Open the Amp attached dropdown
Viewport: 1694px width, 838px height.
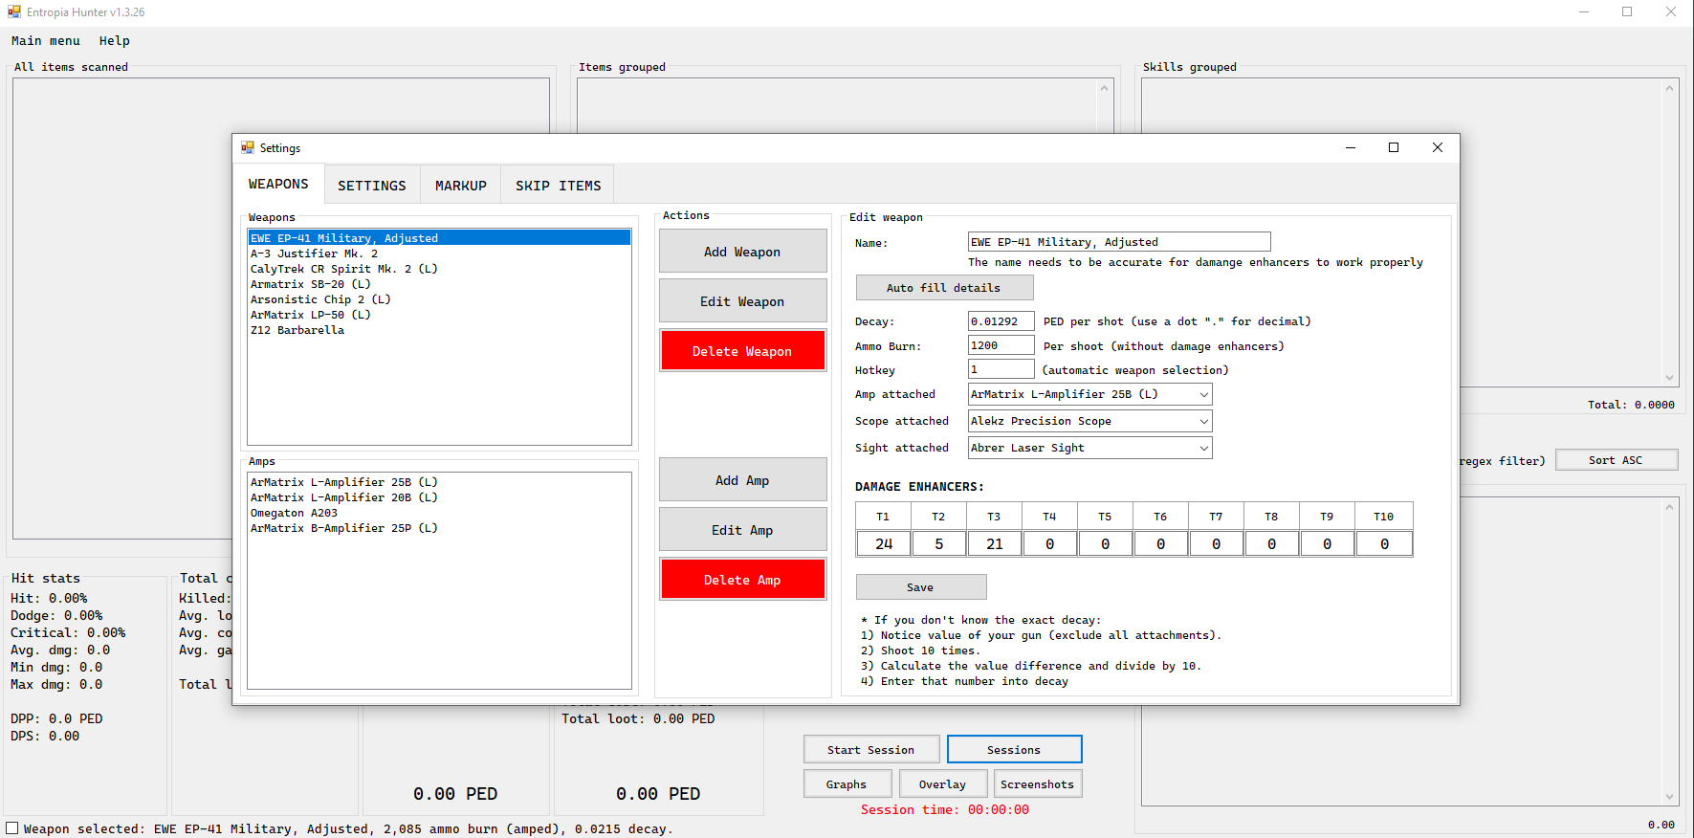pyautogui.click(x=1089, y=394)
